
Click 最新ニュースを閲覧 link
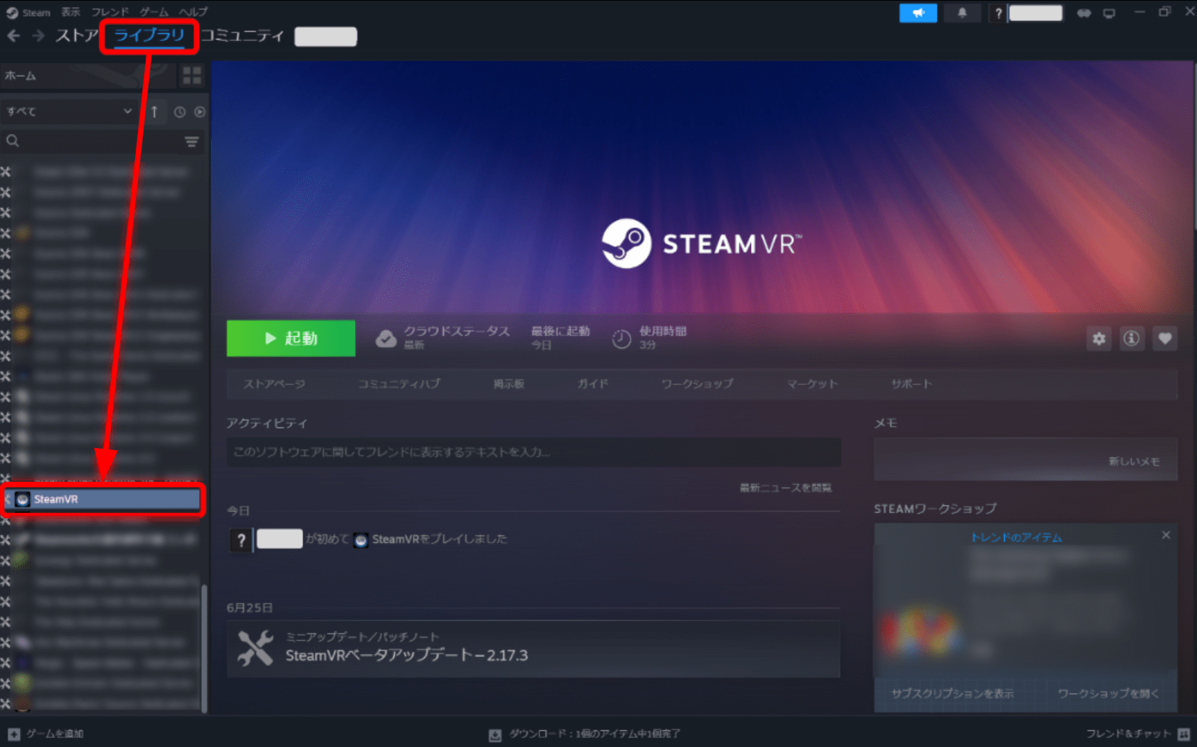[x=785, y=488]
